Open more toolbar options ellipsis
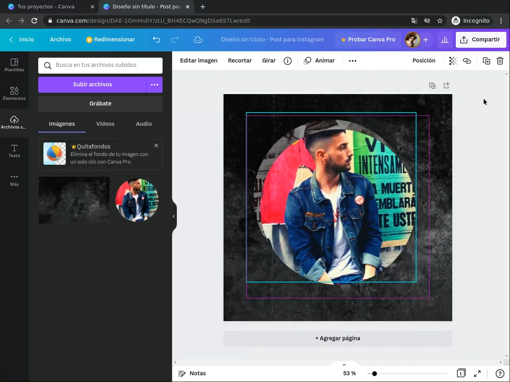Screen dimensions: 510x382 [353, 60]
